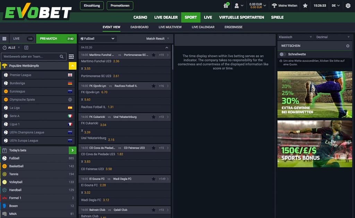Open the hamburger list menu beside search
This screenshot has width=355, height=218.
(71, 56)
